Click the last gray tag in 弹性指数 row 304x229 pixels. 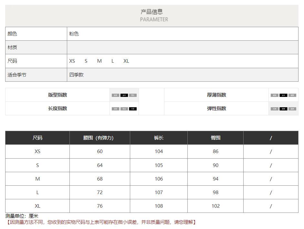point(292,109)
